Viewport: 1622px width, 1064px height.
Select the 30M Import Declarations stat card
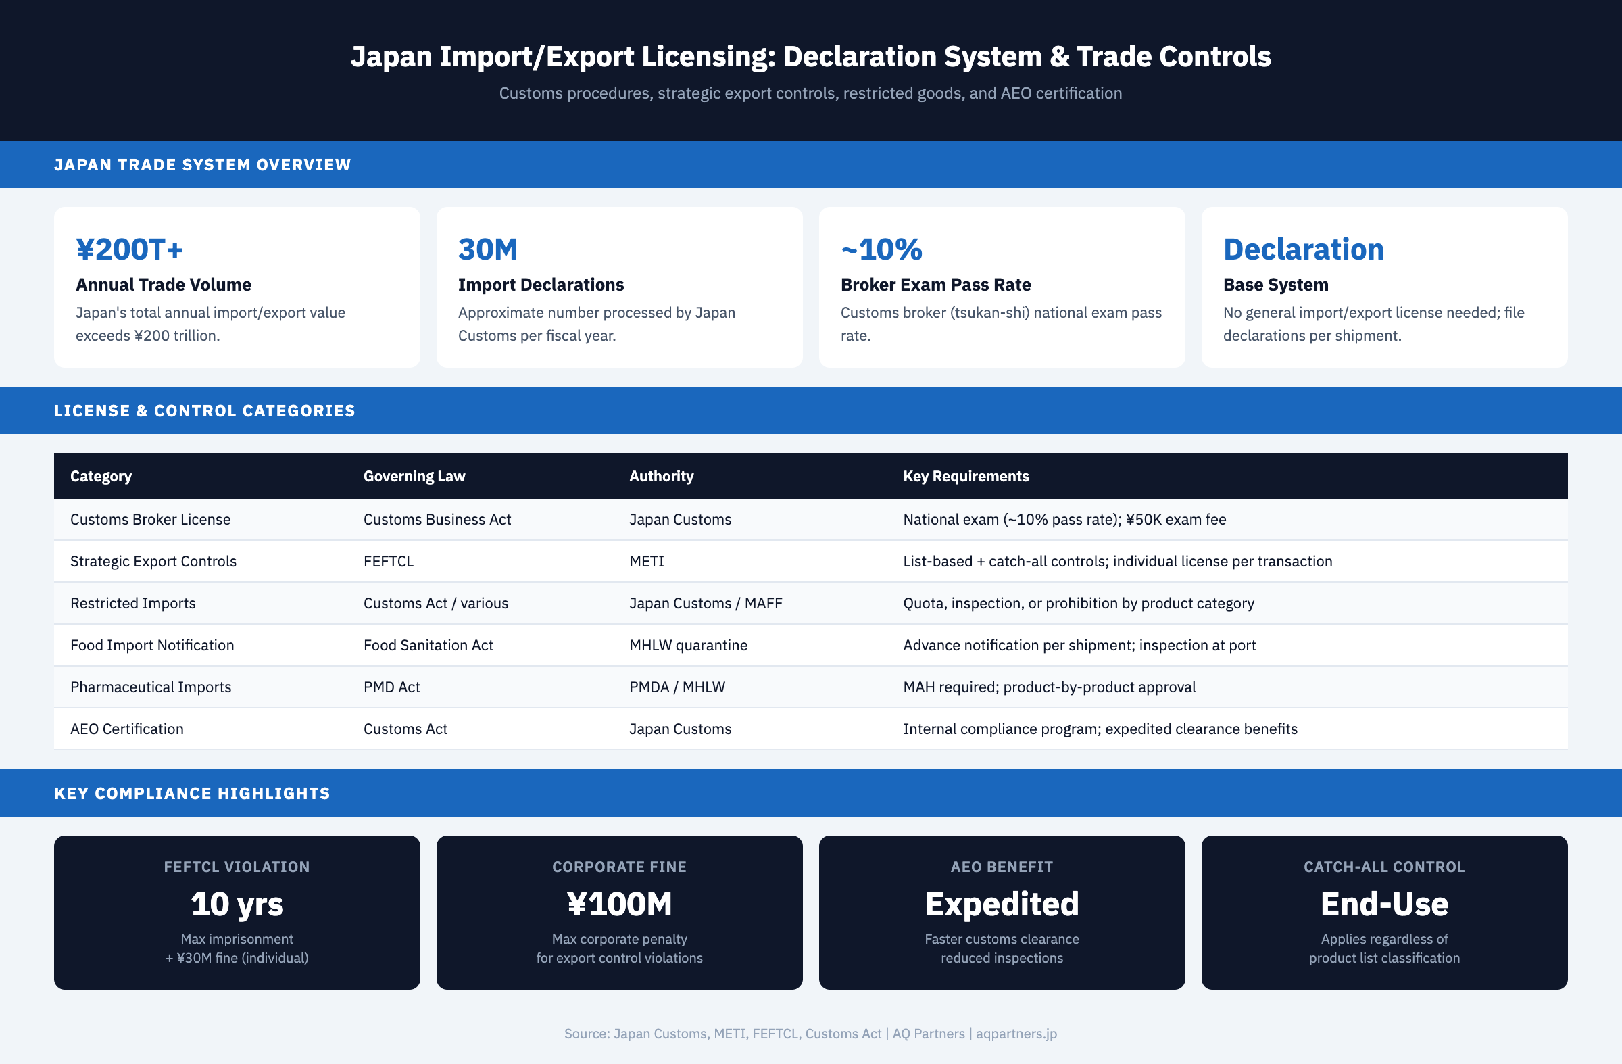(619, 287)
